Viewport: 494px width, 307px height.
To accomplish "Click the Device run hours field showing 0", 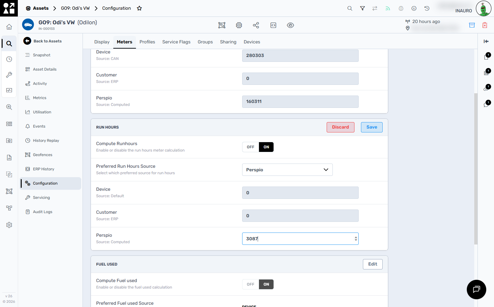I will (x=300, y=193).
